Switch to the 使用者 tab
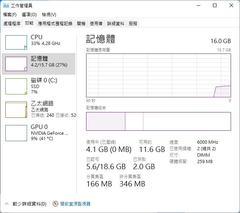Viewport: 240px width, 213px height. [x=96, y=23]
